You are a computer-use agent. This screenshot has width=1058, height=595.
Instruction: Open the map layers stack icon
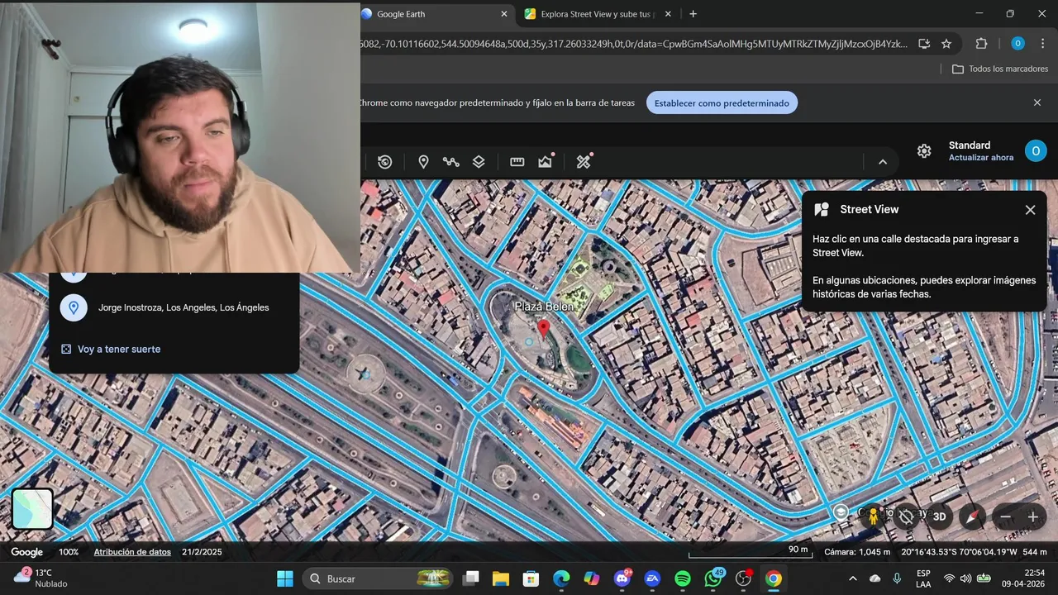click(479, 162)
